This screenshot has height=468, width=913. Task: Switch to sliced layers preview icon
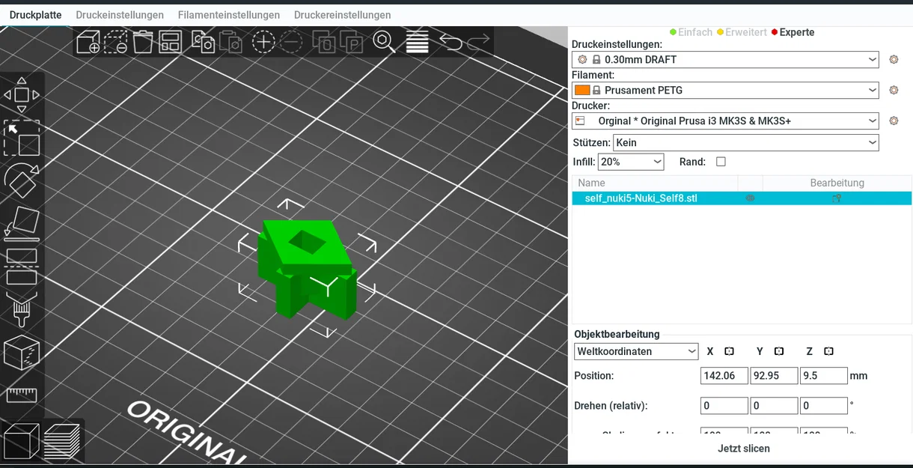click(x=62, y=442)
